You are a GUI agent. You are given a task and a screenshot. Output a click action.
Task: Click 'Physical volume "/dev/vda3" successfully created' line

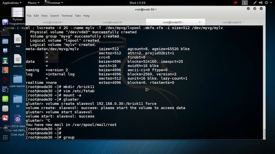tap(83, 32)
